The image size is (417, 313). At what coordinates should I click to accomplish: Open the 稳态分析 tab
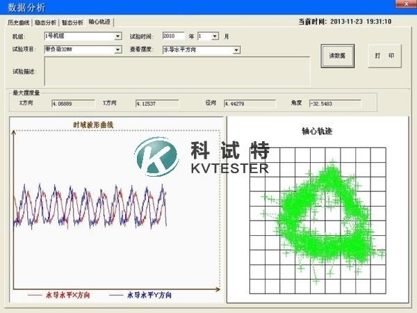pos(46,22)
